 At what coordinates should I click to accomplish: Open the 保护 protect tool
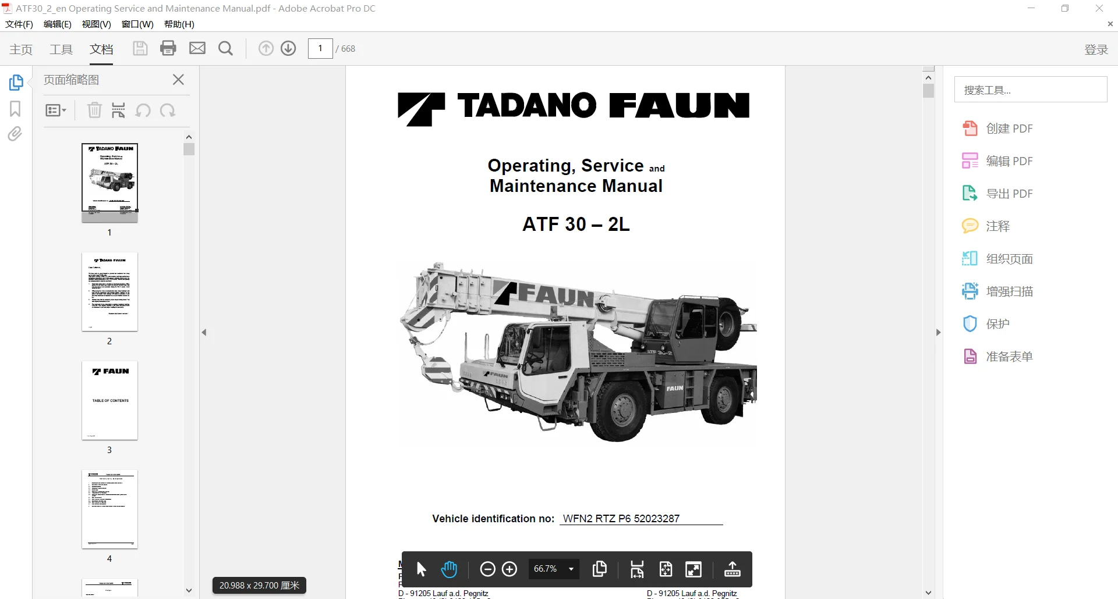(x=986, y=324)
